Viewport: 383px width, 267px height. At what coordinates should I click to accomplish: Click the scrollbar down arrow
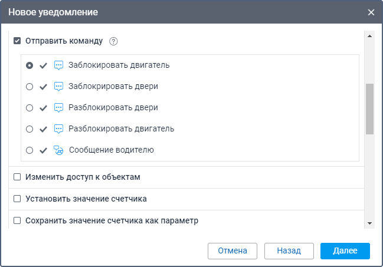point(369,223)
